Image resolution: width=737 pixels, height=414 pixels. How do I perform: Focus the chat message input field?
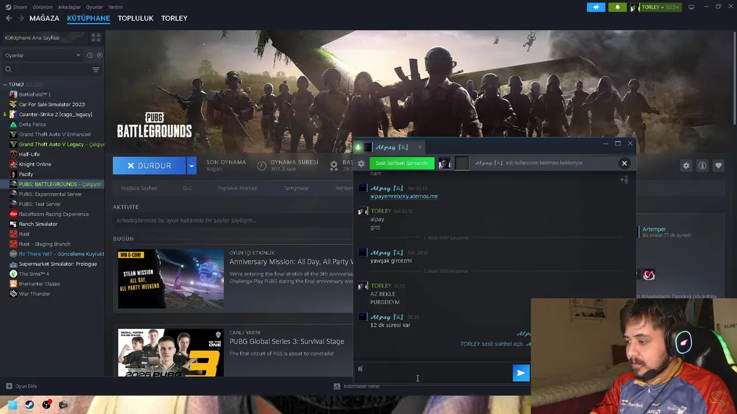[x=434, y=373]
